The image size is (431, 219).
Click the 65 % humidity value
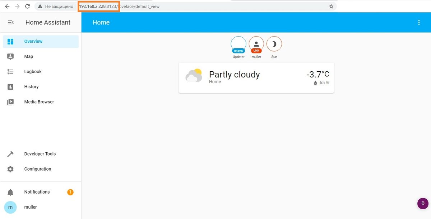[x=324, y=83]
